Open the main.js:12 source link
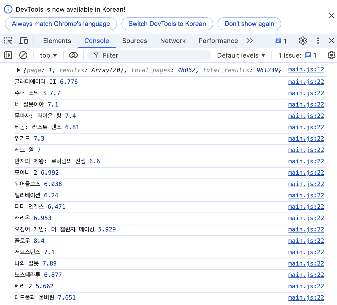 coord(306,70)
